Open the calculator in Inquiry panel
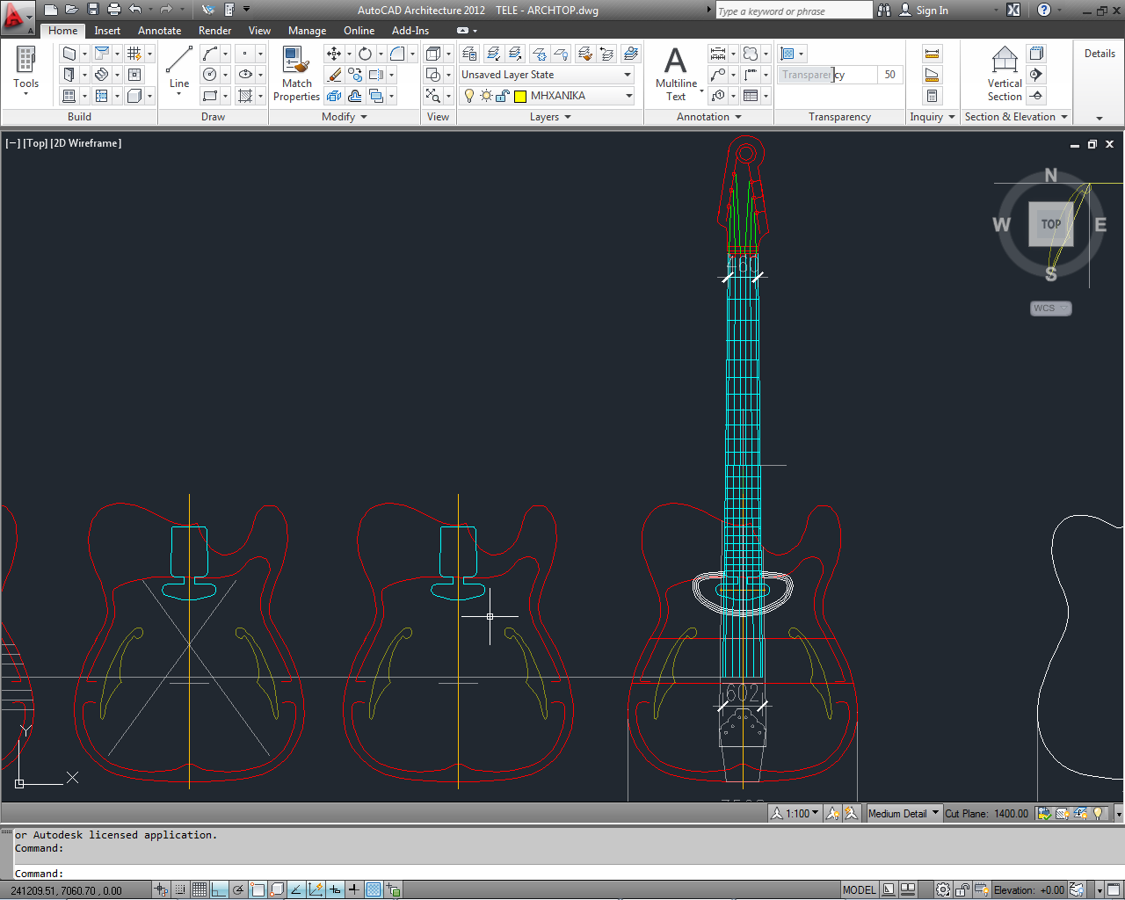 click(x=932, y=96)
